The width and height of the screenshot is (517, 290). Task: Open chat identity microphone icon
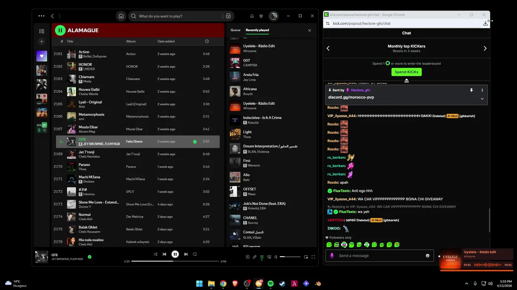332,256
